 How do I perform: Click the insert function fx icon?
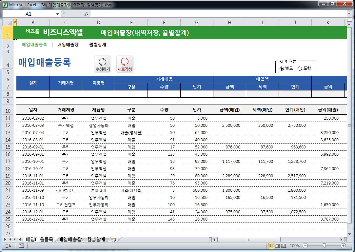tap(87, 14)
